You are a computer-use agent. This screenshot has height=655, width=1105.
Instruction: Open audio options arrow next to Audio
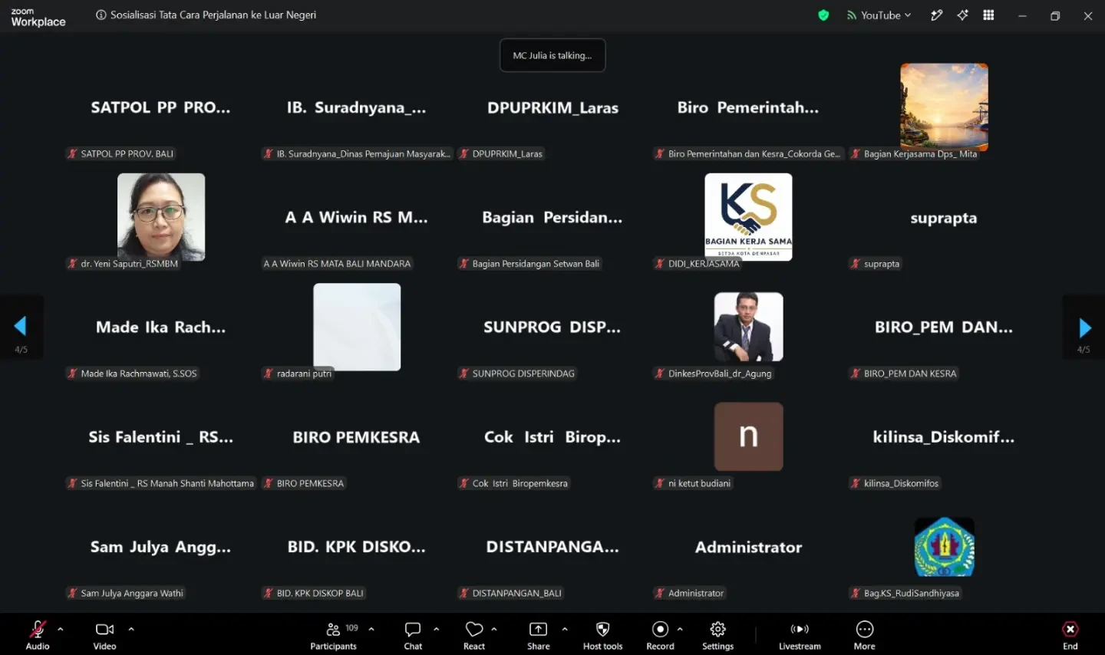[61, 629]
